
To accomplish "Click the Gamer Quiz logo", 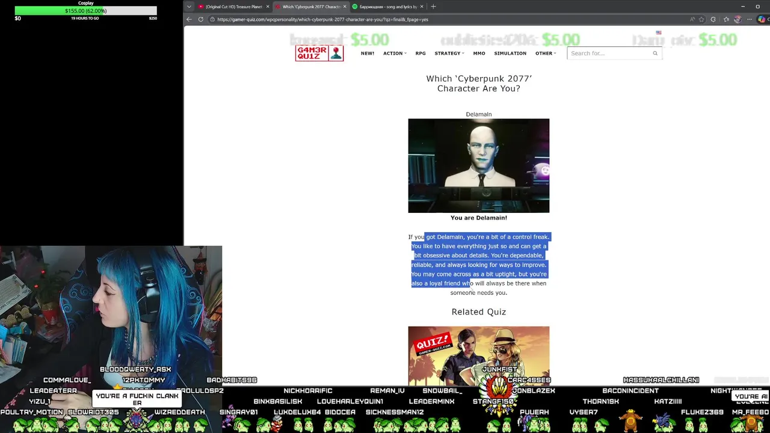I will (319, 53).
